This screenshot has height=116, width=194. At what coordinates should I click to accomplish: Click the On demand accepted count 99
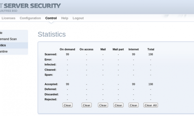[x=67, y=84]
